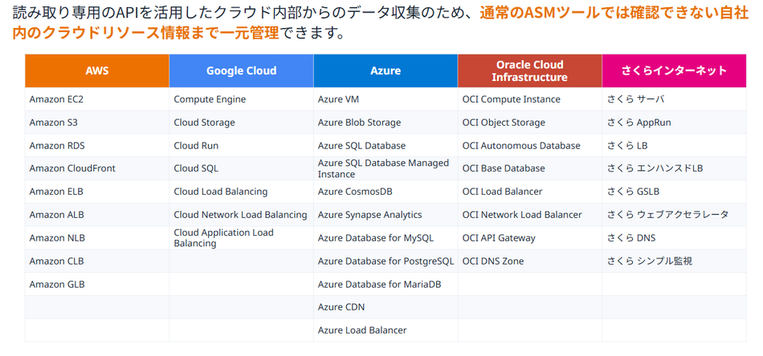
Task: Select the Amazon S3 cell
Action: (97, 123)
